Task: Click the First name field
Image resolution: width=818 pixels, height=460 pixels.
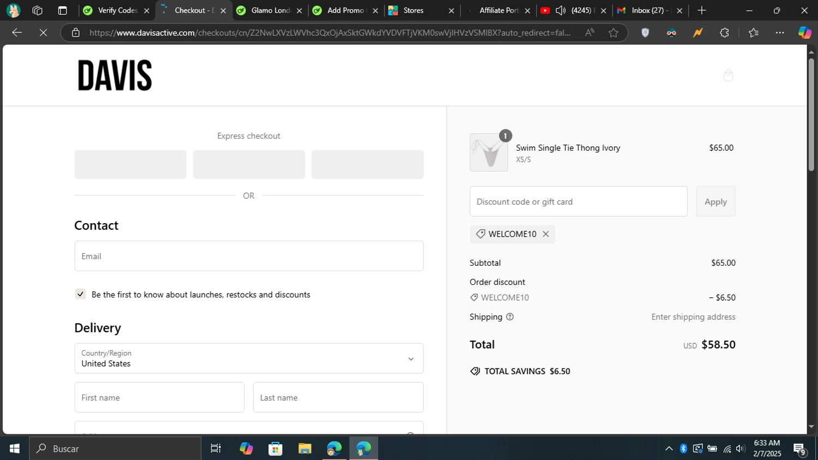Action: coord(159,397)
